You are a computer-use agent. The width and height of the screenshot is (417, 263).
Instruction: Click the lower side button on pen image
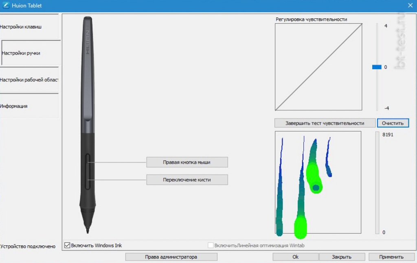click(x=88, y=180)
